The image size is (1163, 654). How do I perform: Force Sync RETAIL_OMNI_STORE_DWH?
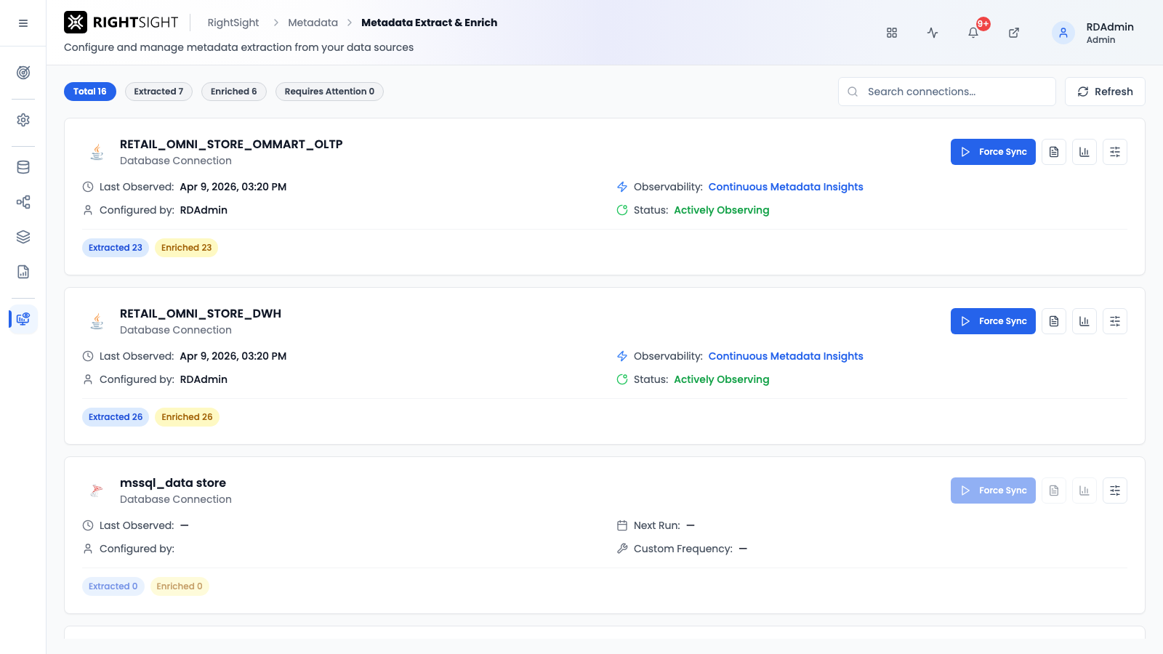[993, 321]
